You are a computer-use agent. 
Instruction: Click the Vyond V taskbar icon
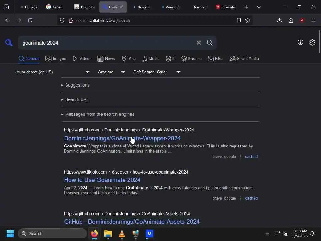(x=150, y=233)
